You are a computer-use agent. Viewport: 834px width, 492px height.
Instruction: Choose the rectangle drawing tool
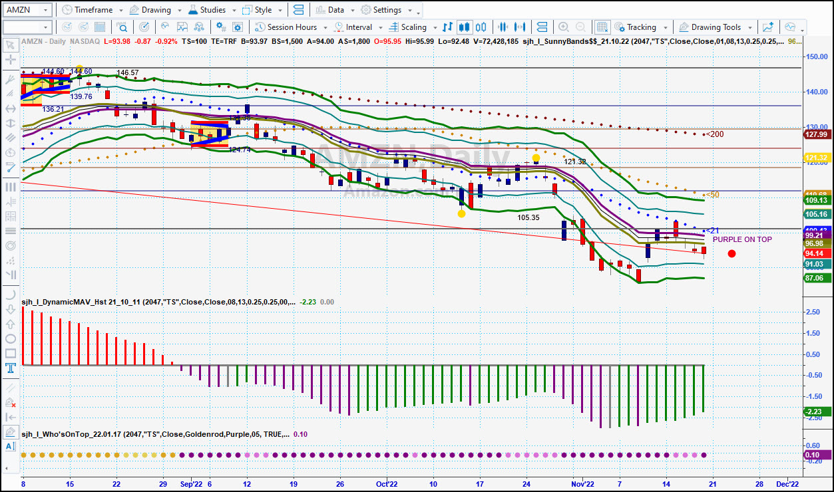point(11,353)
